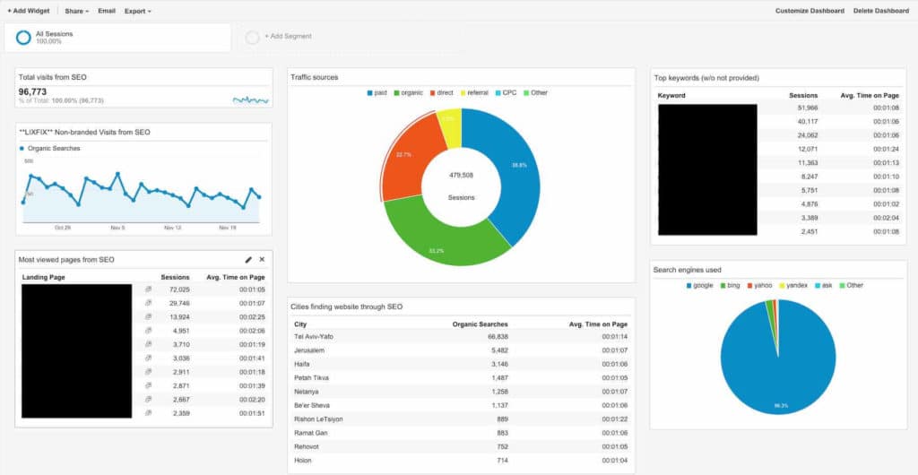Select the Be'er Sheva city row
918x475 pixels.
[x=461, y=405]
